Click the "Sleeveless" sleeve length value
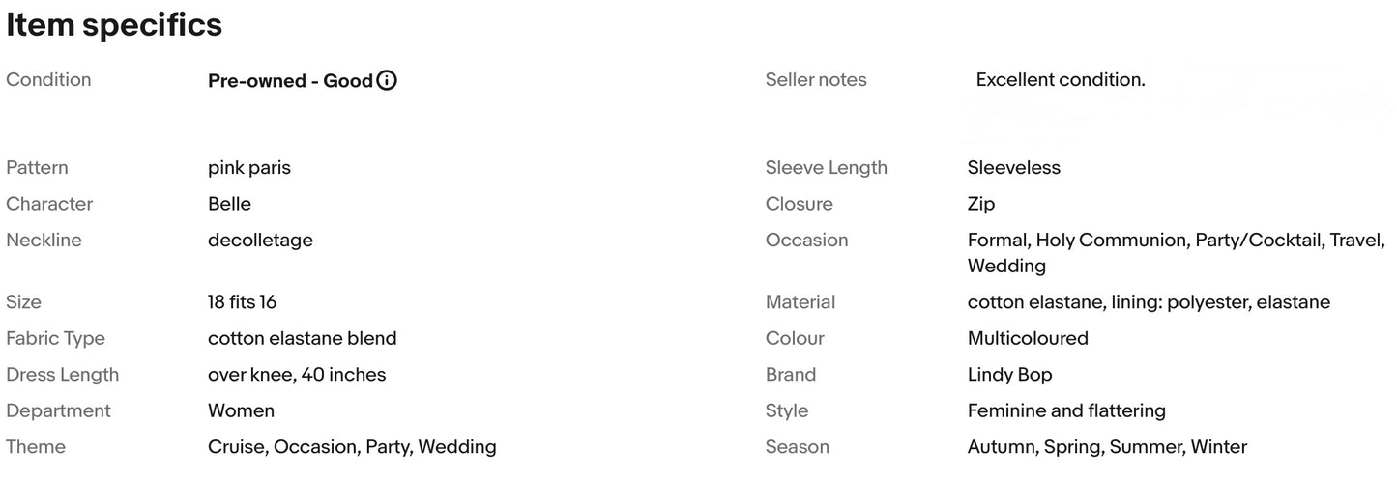 tap(1013, 168)
